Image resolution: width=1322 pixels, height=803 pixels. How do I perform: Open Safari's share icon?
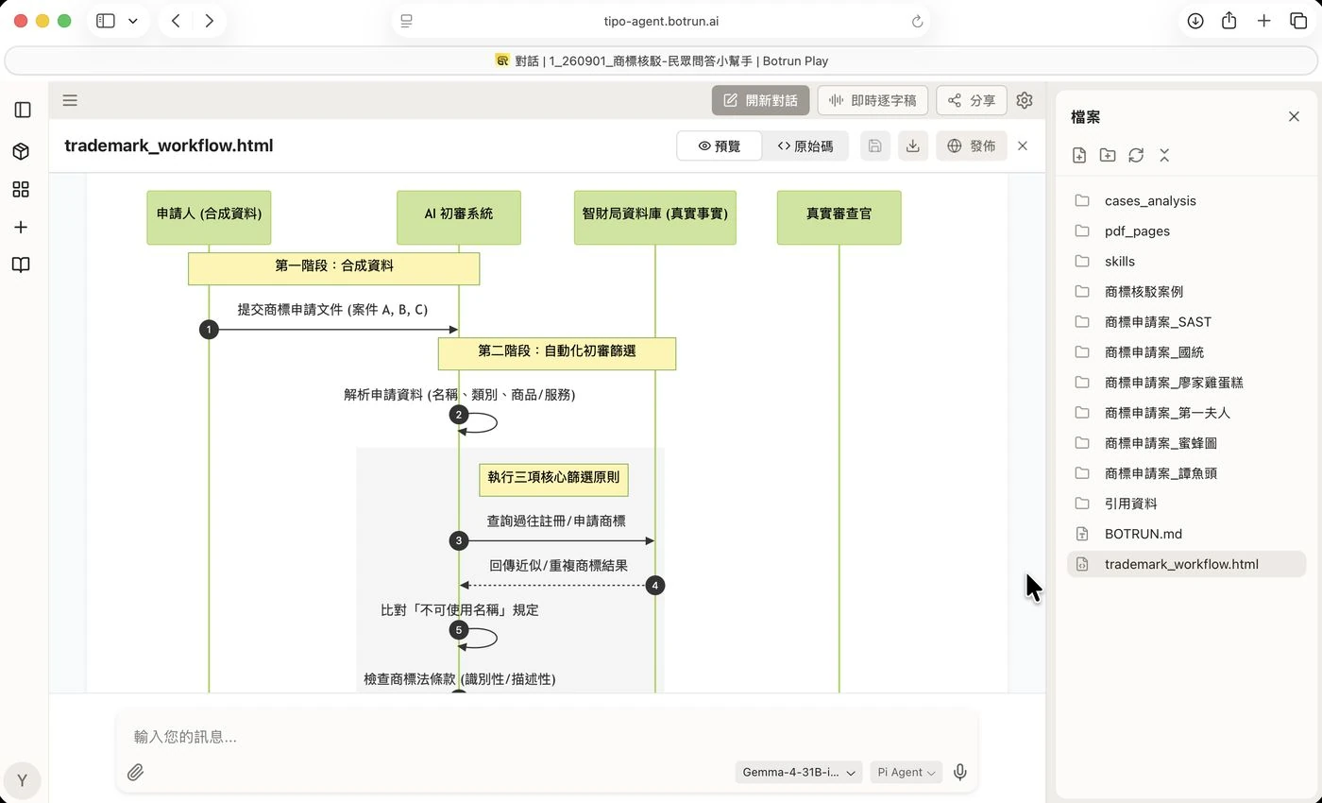tap(1229, 21)
